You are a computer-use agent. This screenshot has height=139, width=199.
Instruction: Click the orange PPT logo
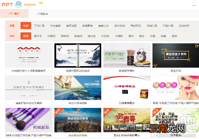coord(7,5)
